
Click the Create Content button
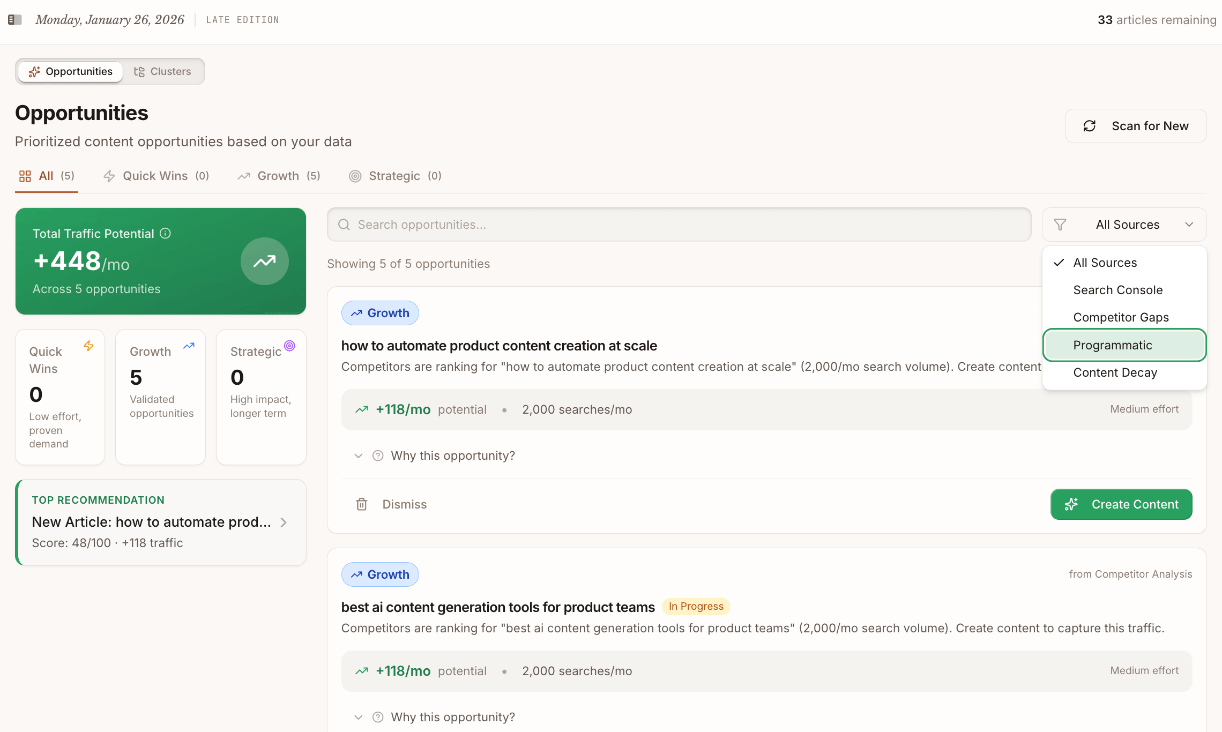click(x=1121, y=504)
